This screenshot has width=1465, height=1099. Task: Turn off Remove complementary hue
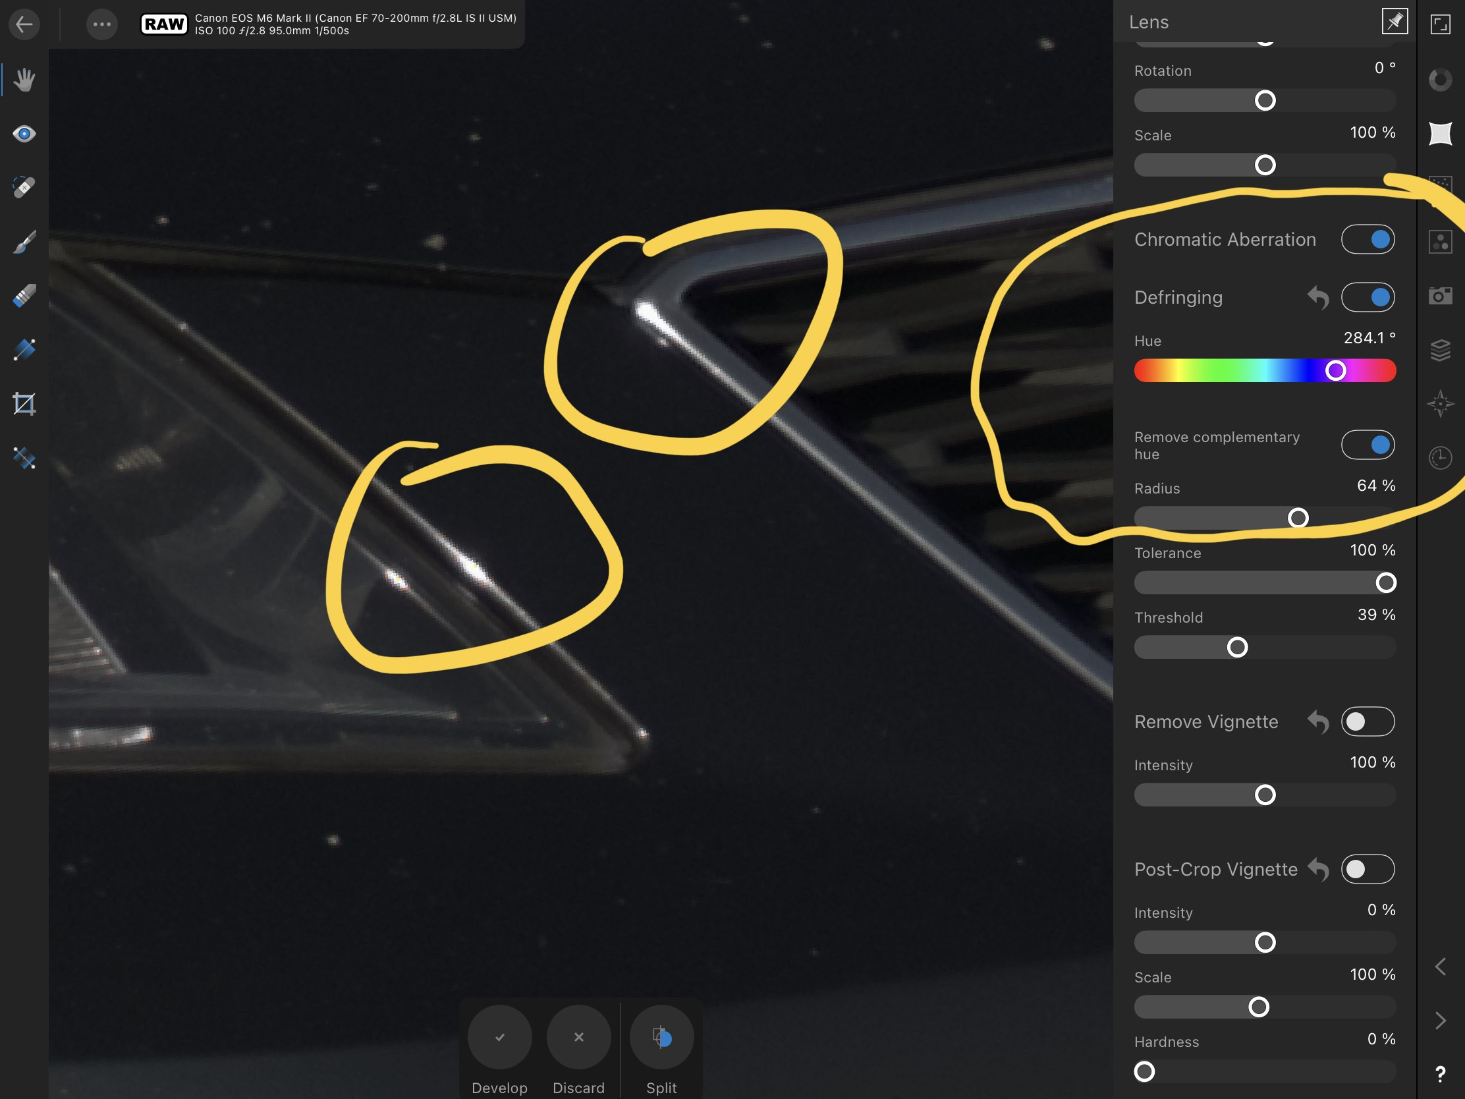pos(1368,445)
